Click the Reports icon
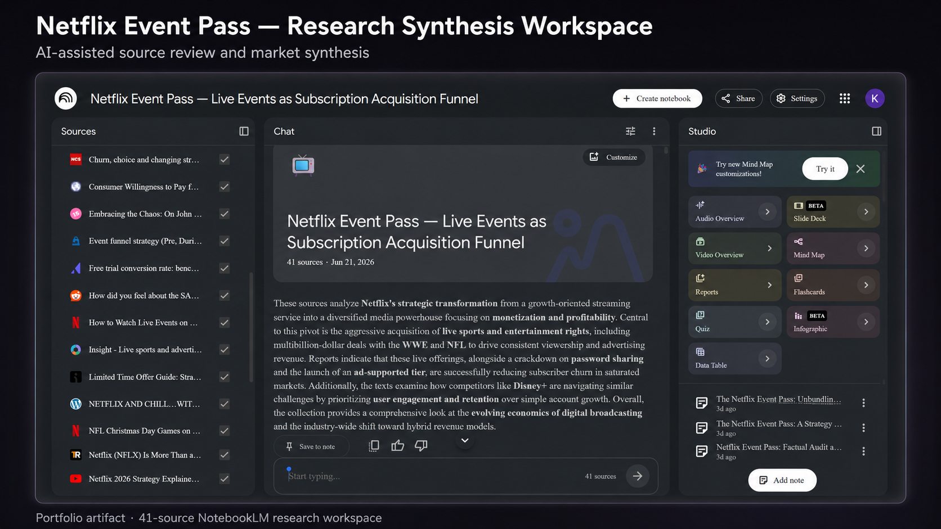The height and width of the screenshot is (529, 941). (x=700, y=278)
